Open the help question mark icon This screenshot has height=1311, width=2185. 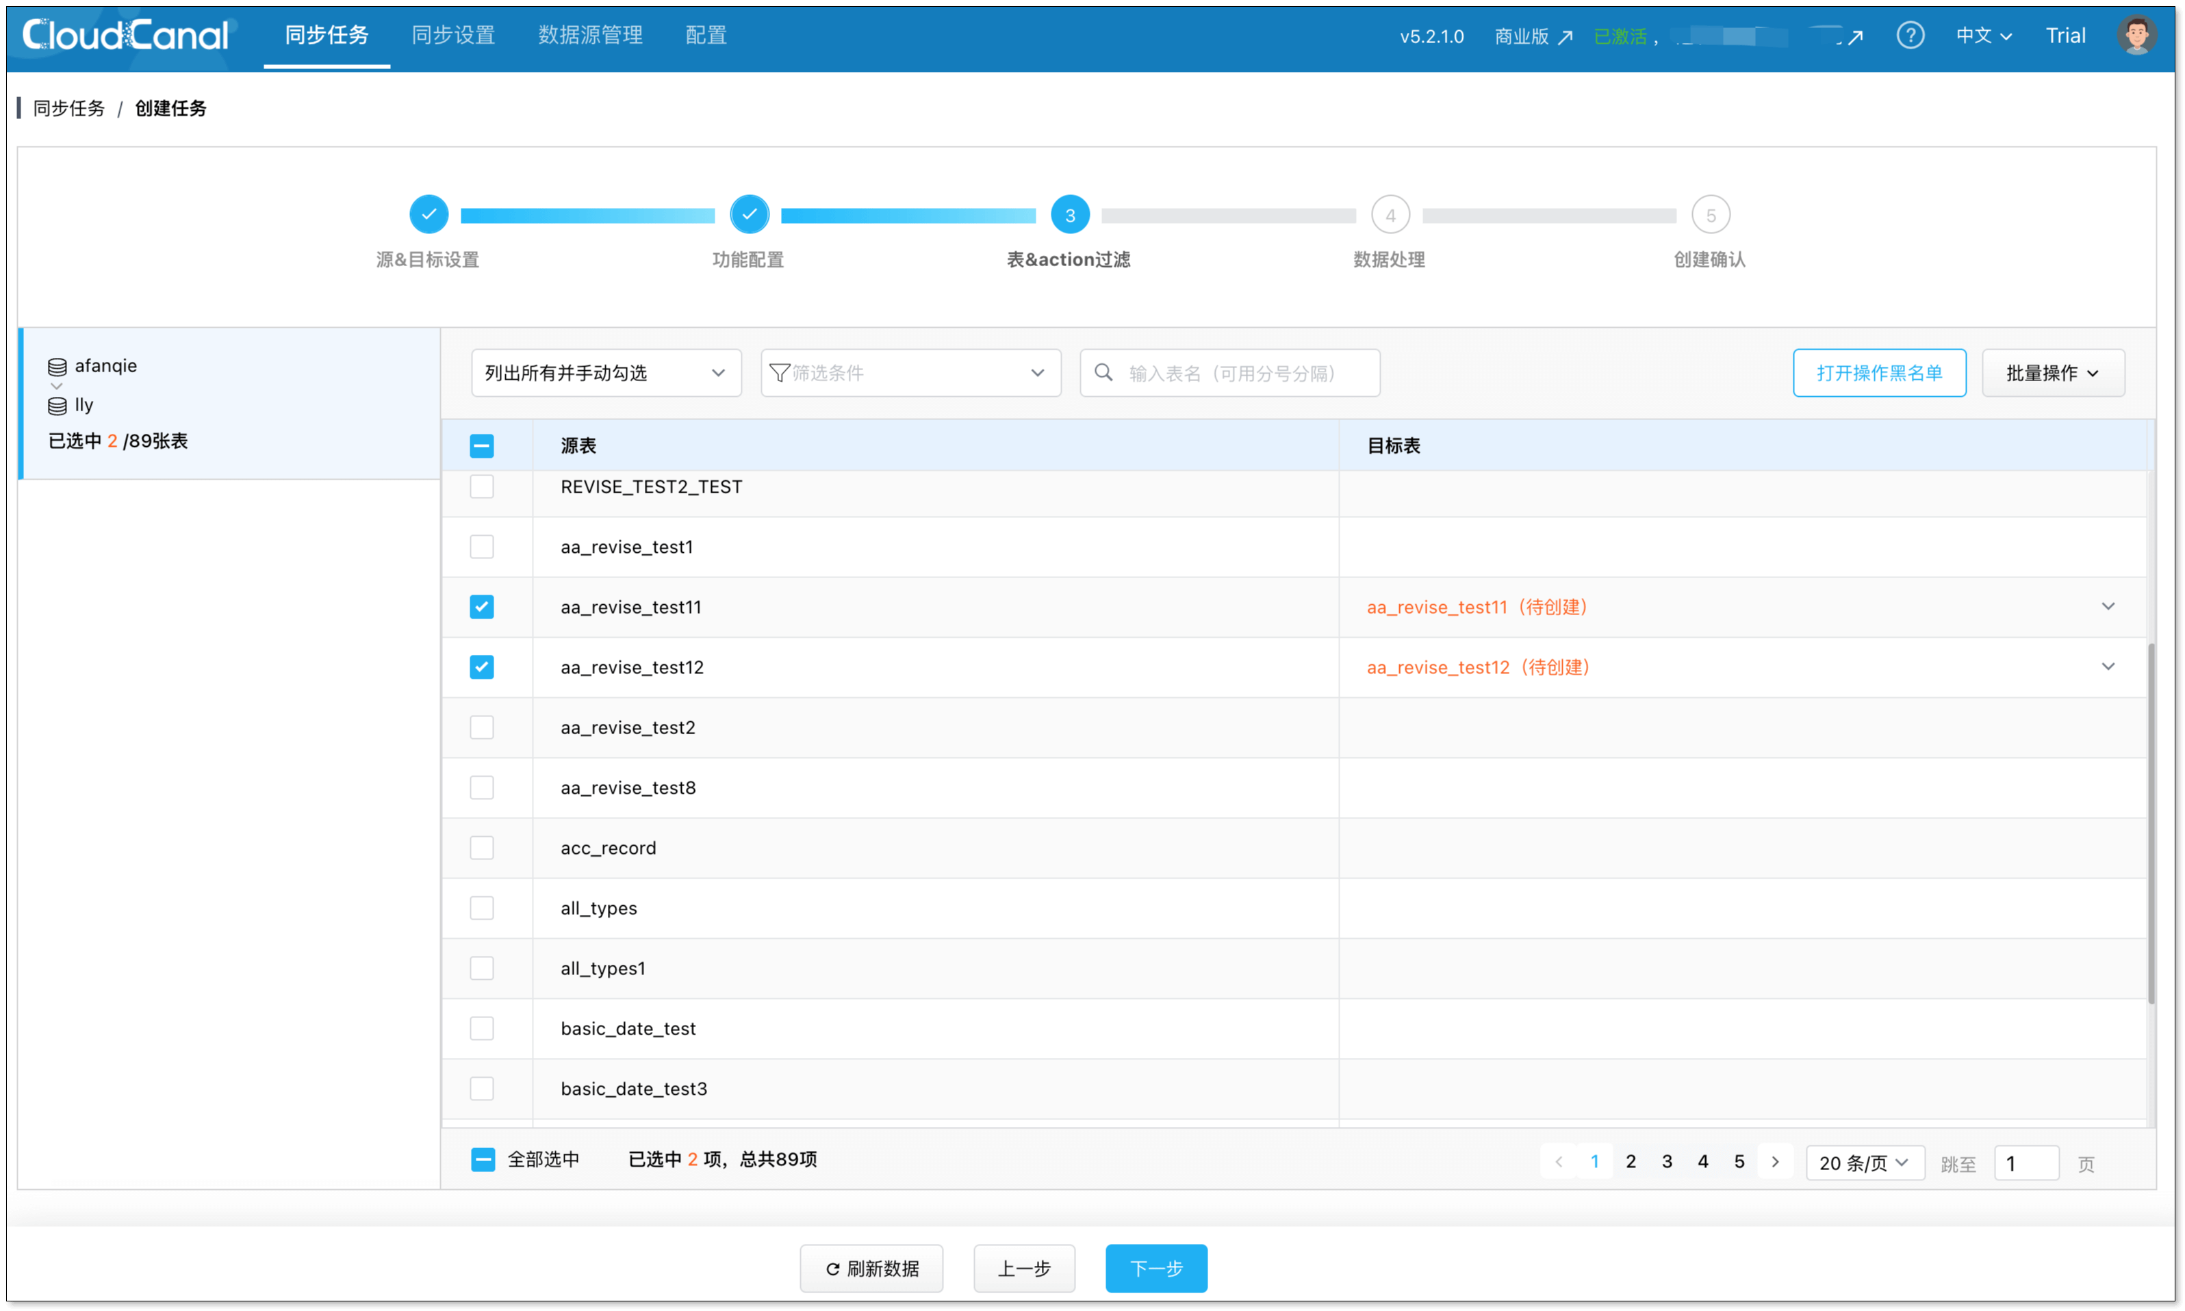coord(1911,36)
